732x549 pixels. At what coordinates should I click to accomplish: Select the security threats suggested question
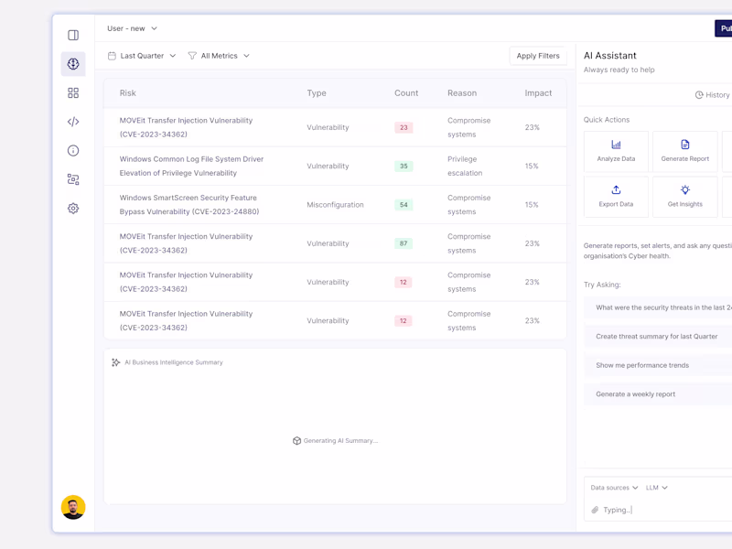pos(658,307)
